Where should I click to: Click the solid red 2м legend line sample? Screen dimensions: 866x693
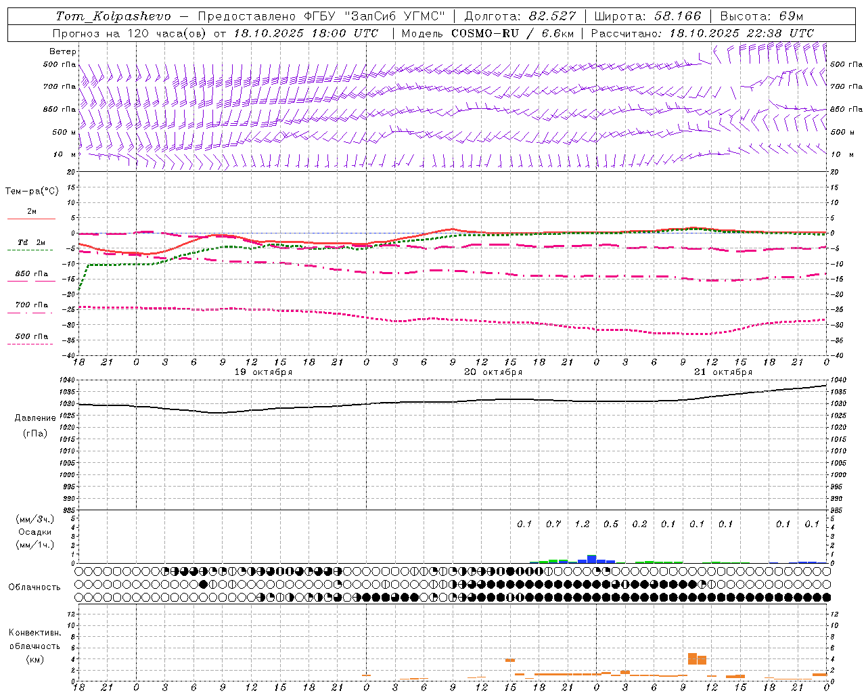pyautogui.click(x=31, y=219)
